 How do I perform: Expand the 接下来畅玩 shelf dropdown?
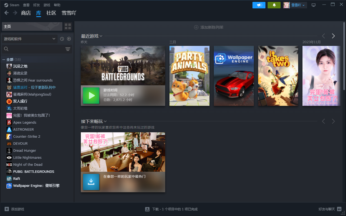(105, 122)
